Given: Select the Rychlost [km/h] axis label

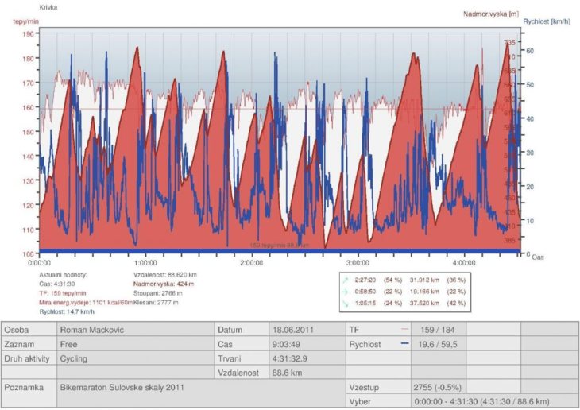Looking at the screenshot, I should click(549, 21).
